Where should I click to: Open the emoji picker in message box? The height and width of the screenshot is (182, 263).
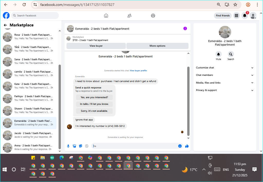click(x=180, y=146)
